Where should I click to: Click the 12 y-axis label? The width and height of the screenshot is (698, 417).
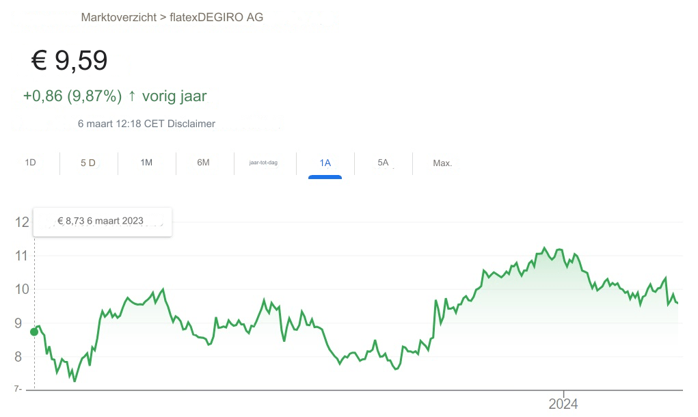point(22,222)
